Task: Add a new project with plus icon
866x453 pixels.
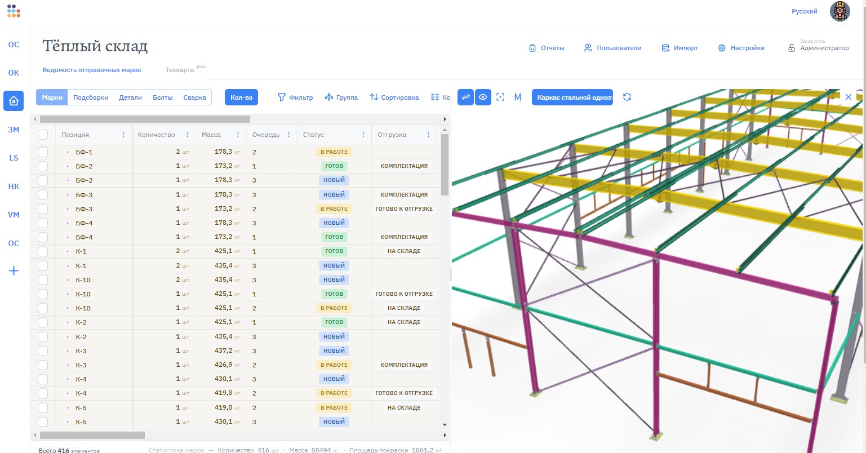Action: tap(14, 271)
